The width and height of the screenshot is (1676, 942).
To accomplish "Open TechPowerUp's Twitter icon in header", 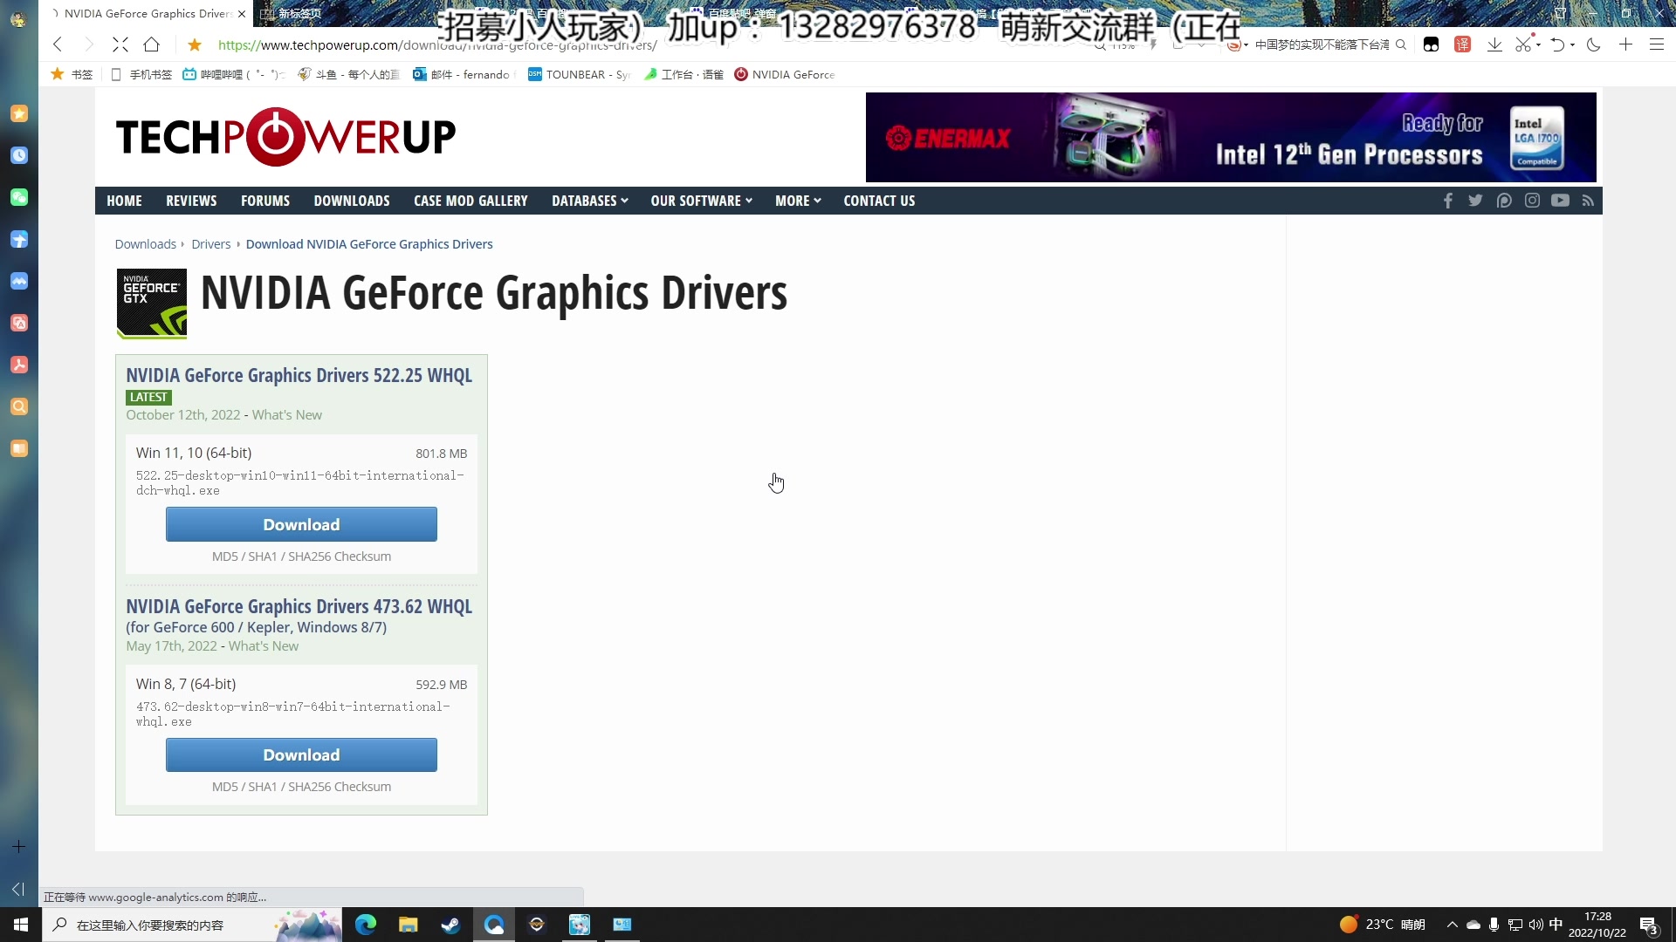I will tap(1476, 201).
